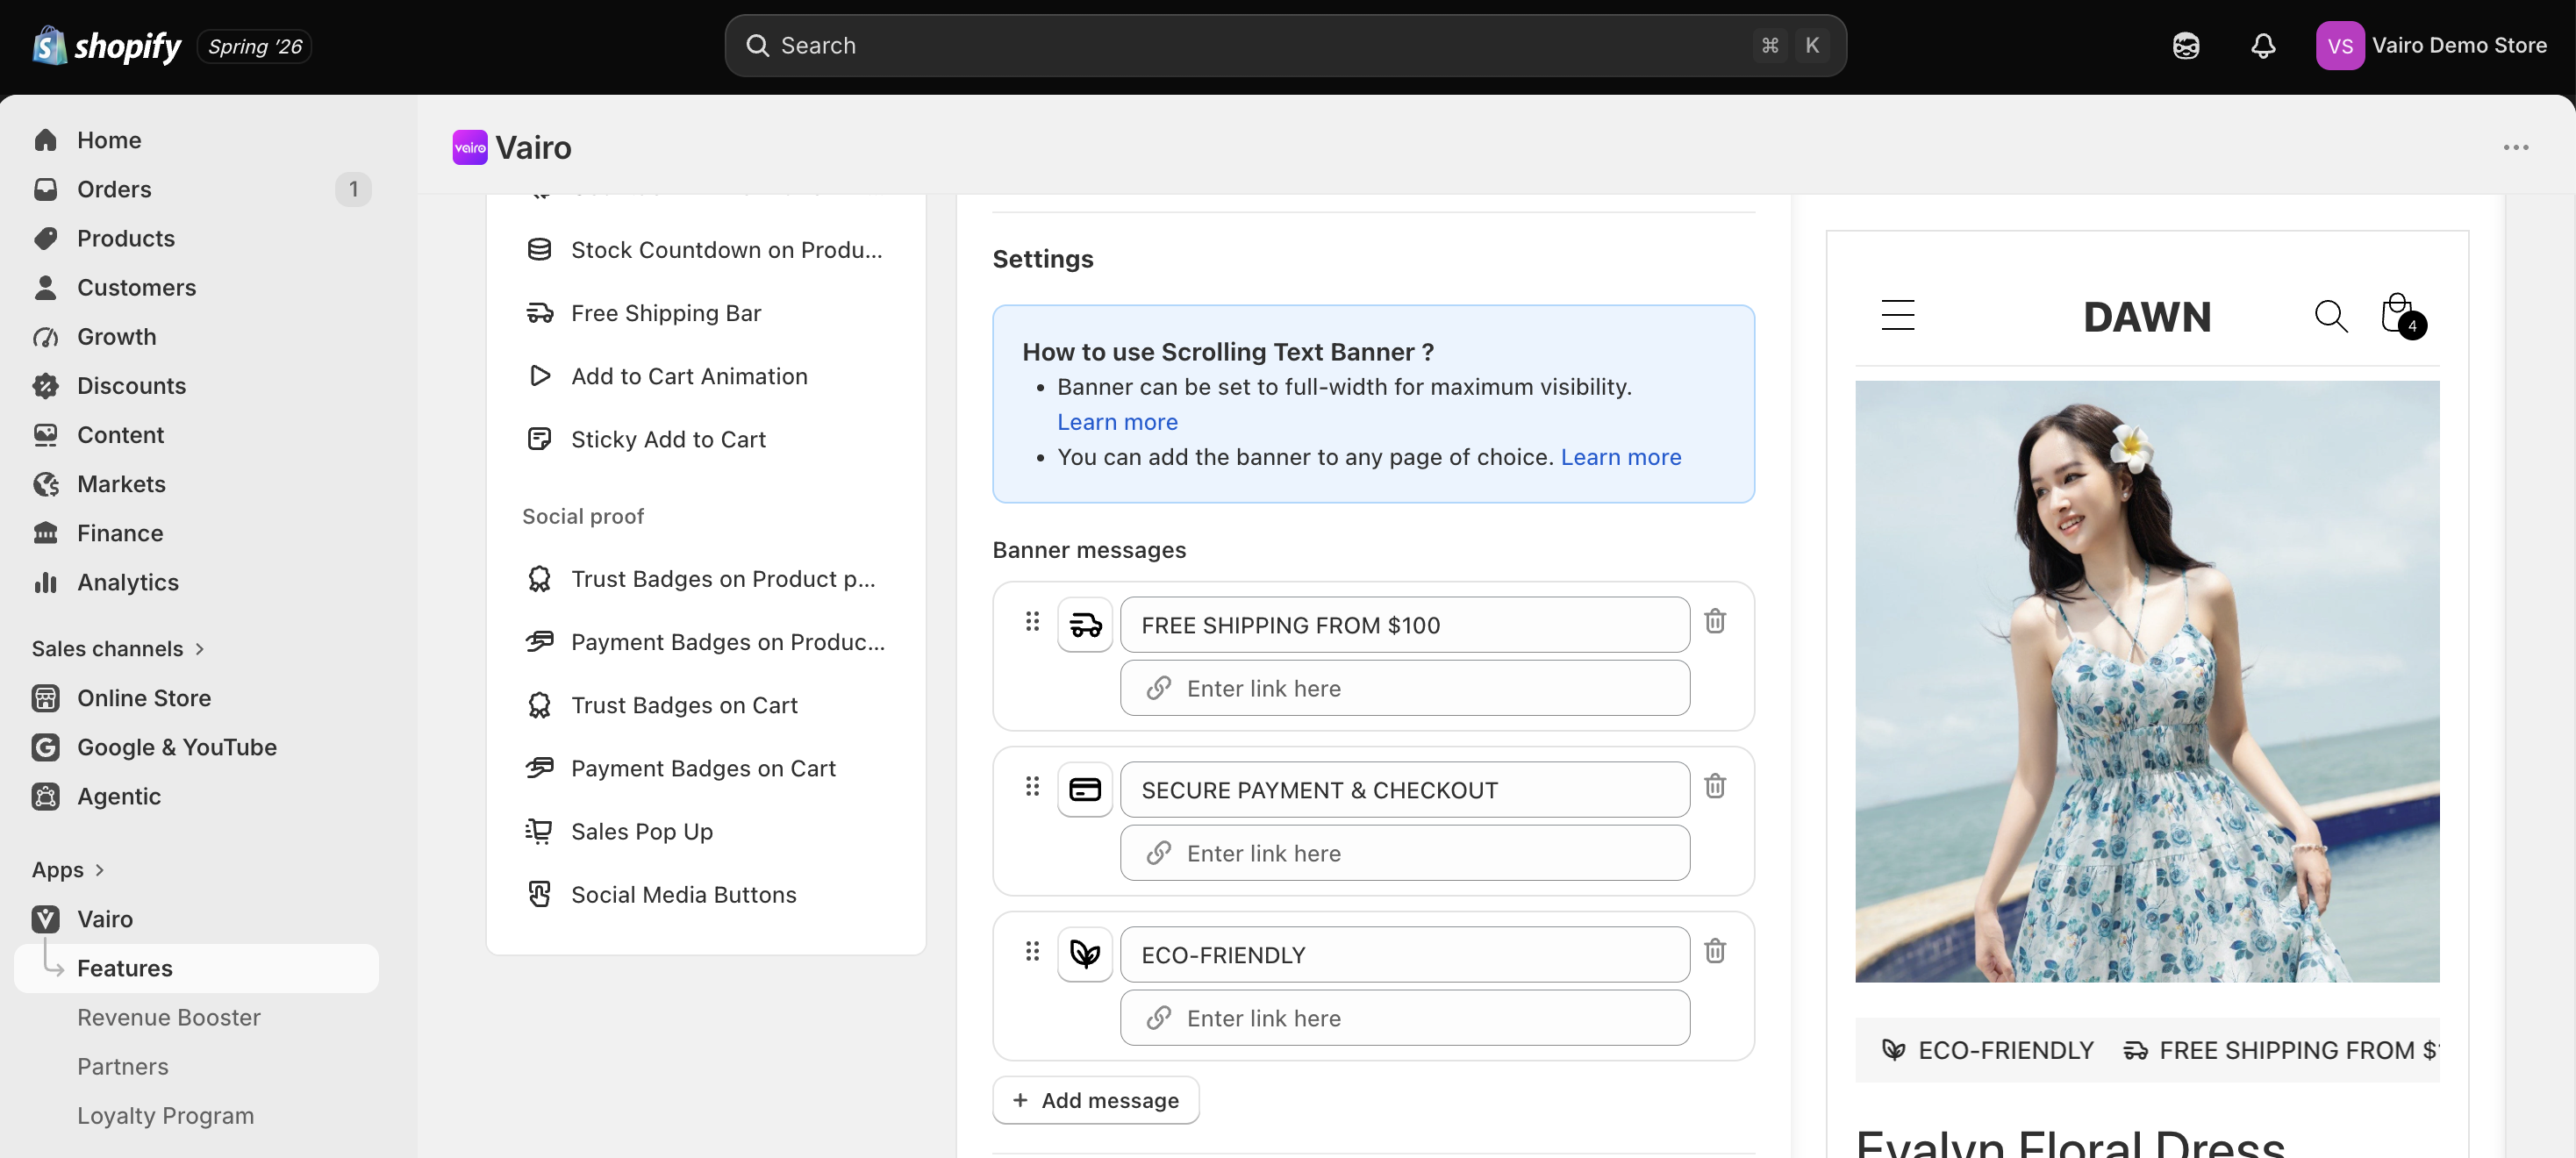Click drag handle of SECURE PAYMENT message
Screen dimensions: 2576x1158
pos(1032,787)
